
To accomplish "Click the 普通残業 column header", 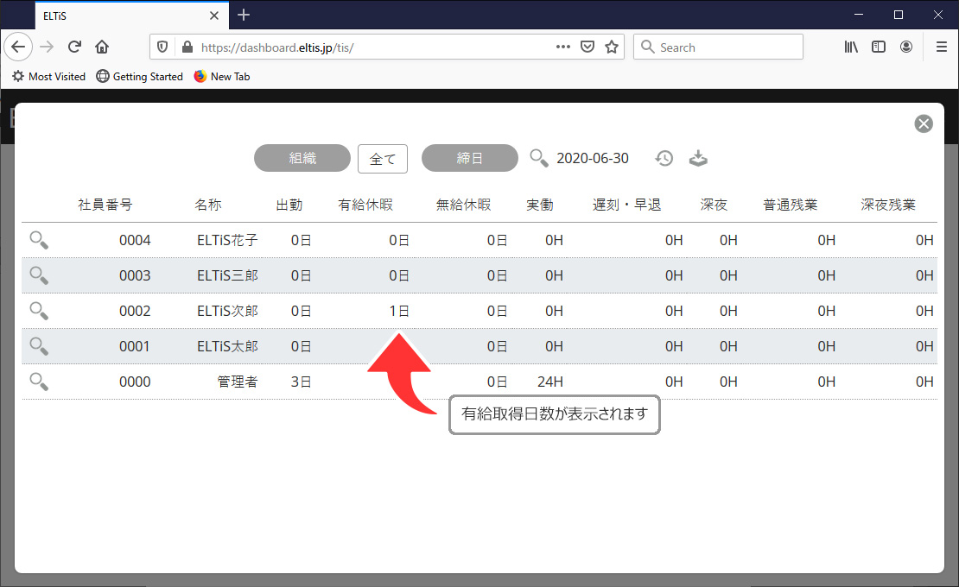I will (x=791, y=205).
